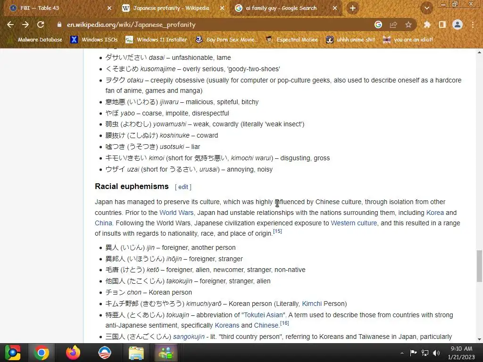Image resolution: width=483 pixels, height=362 pixels.
Task: Follow the Kimchi link
Action: (x=312, y=304)
